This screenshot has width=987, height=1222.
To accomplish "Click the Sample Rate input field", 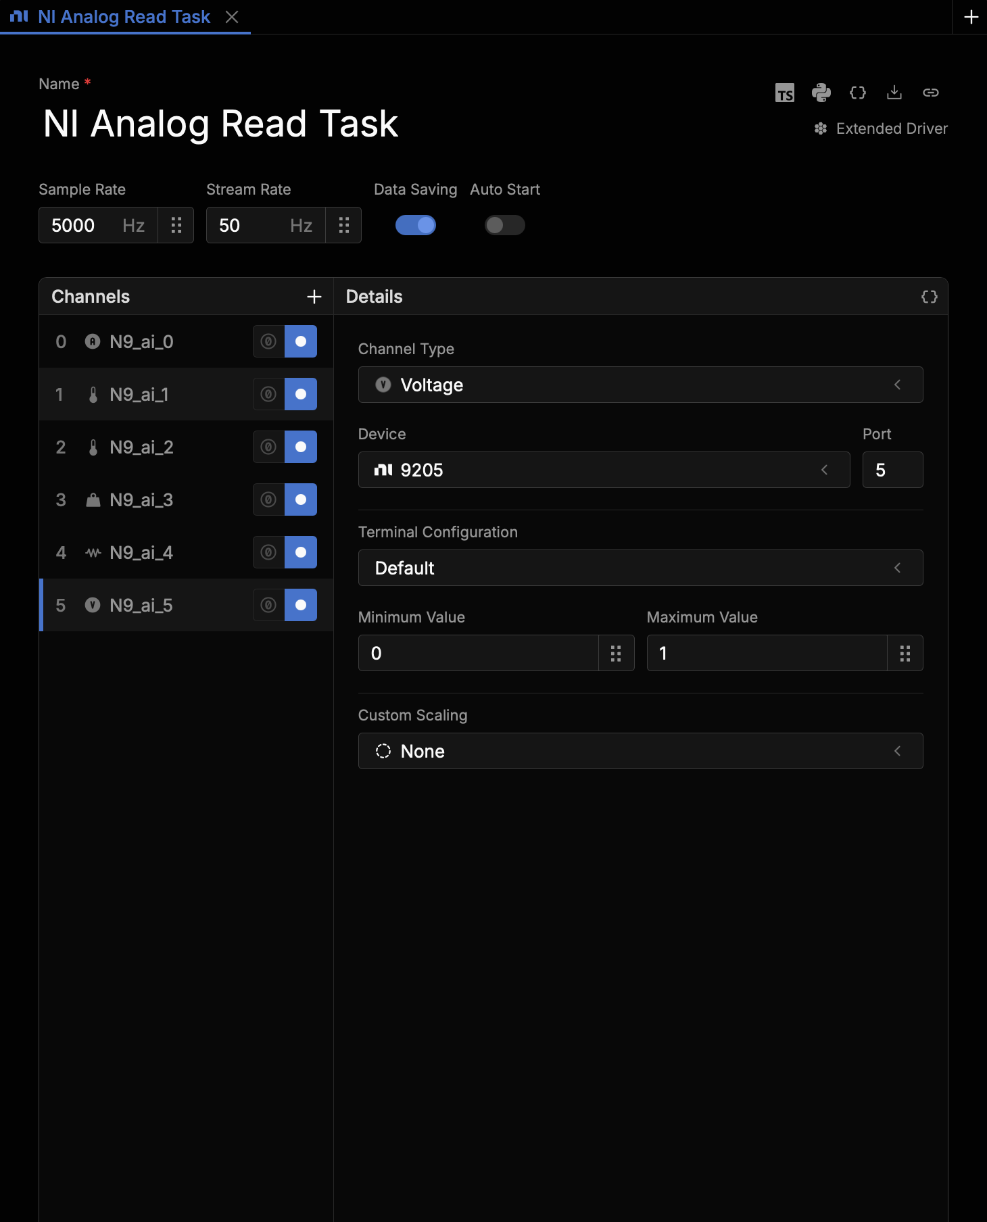I will pyautogui.click(x=99, y=225).
